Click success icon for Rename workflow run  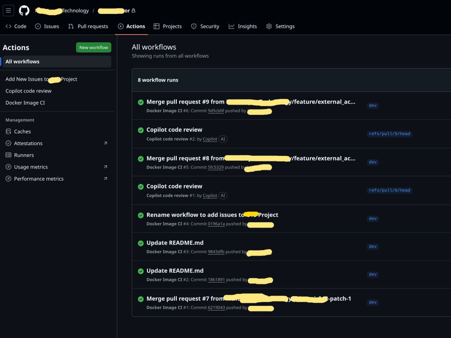coord(141,215)
